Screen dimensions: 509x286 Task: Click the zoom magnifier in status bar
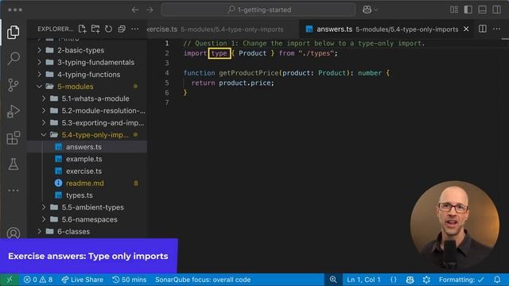coord(333,280)
